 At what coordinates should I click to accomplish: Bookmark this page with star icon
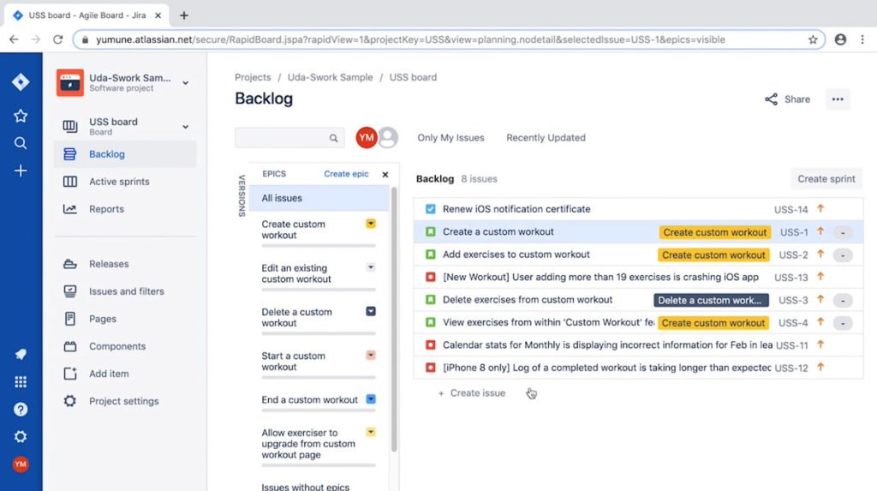click(x=813, y=39)
